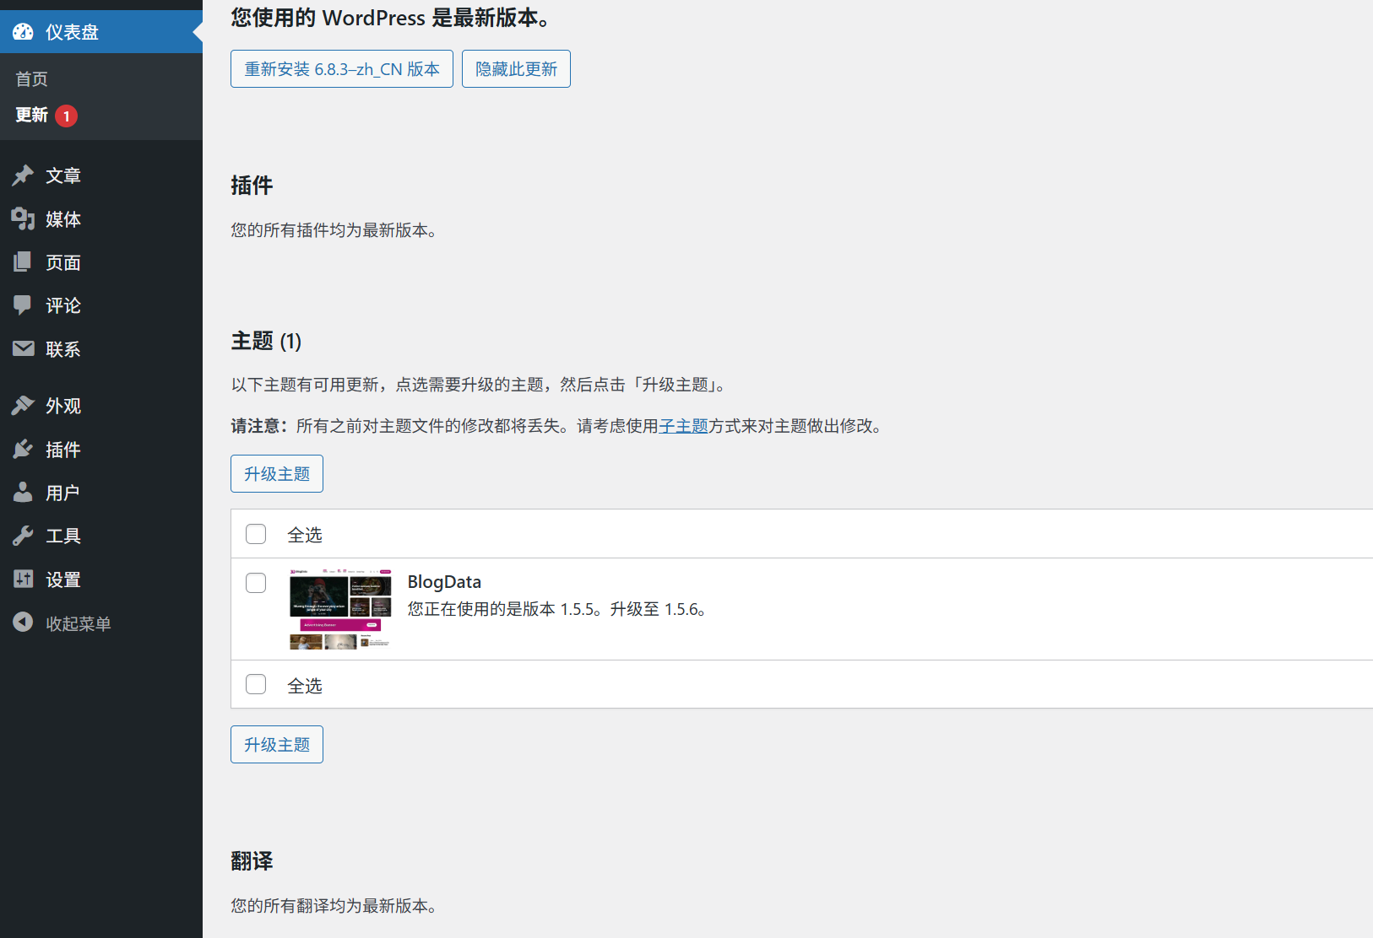Open the 评论 menu
This screenshot has width=1373, height=938.
coord(101,305)
